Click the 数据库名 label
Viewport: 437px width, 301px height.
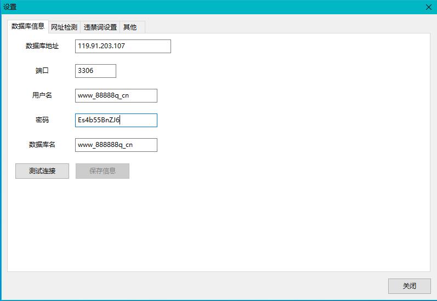[x=42, y=144]
